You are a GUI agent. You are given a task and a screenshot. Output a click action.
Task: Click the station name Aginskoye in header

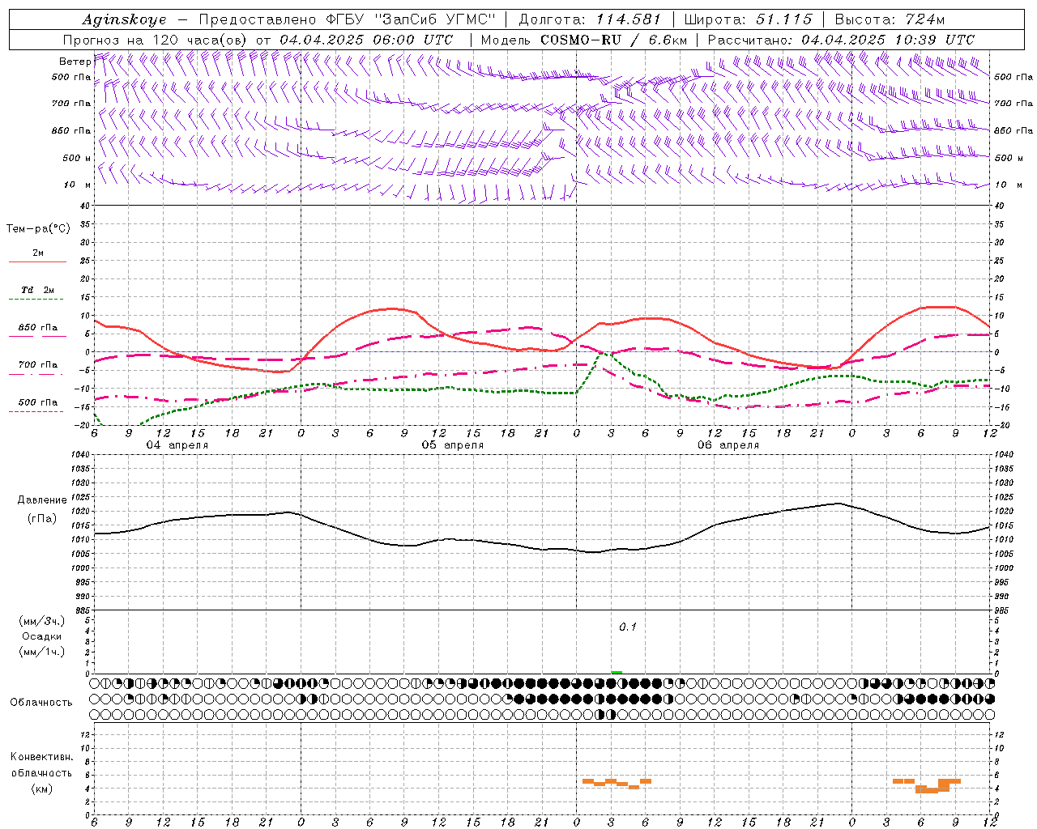point(123,19)
